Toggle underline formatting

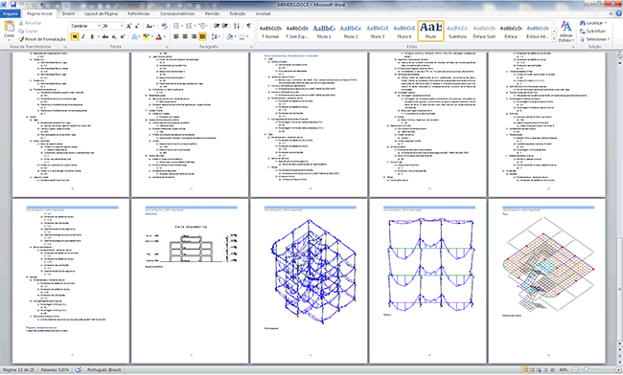pyautogui.click(x=92, y=36)
